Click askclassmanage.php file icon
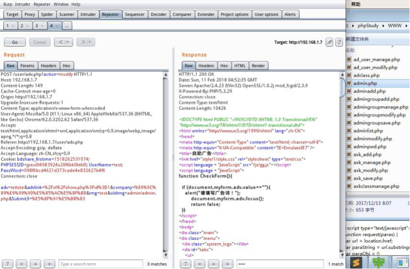The image size is (410, 269). [x=349, y=186]
